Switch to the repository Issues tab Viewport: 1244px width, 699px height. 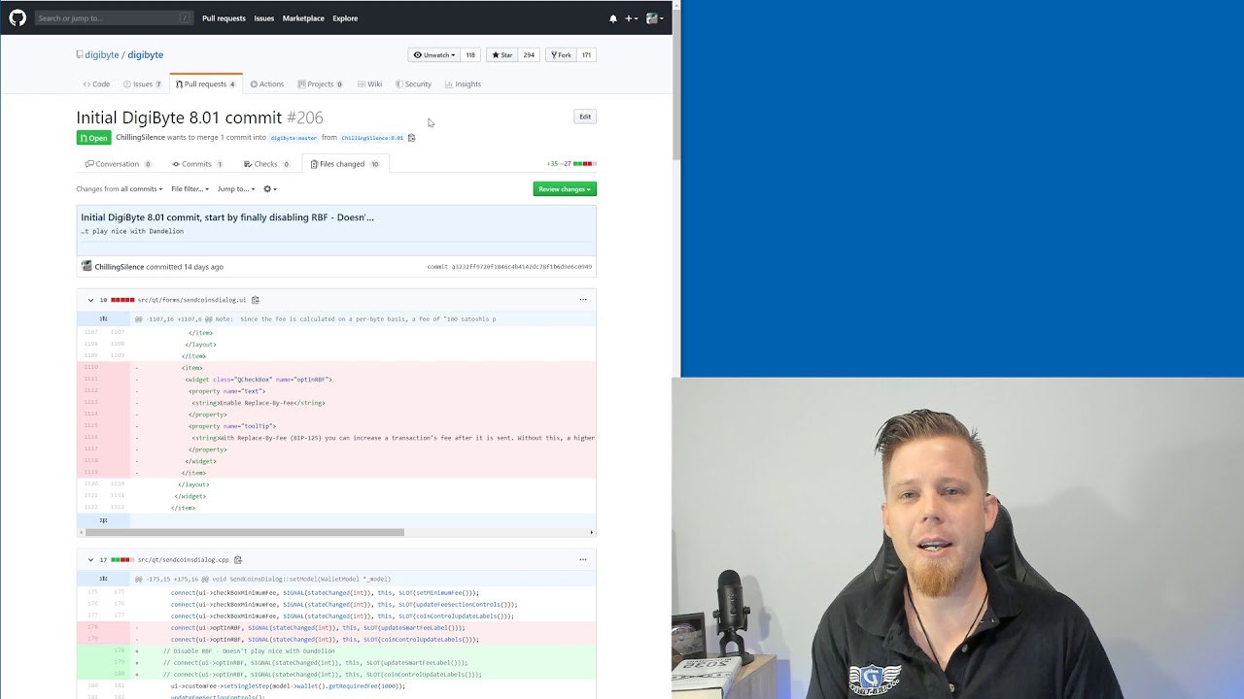pos(143,84)
